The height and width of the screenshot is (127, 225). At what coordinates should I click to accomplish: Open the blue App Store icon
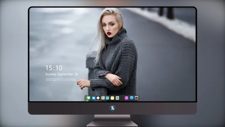tap(132, 98)
